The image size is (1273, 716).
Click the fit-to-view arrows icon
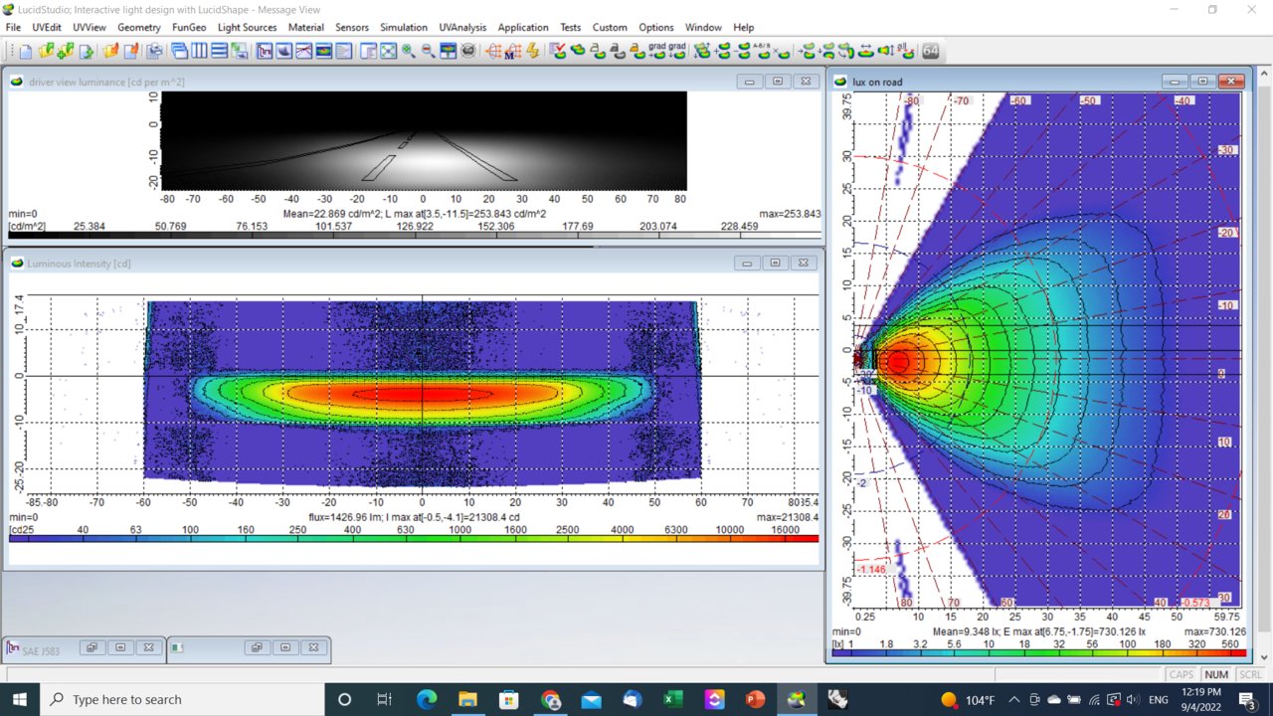388,51
